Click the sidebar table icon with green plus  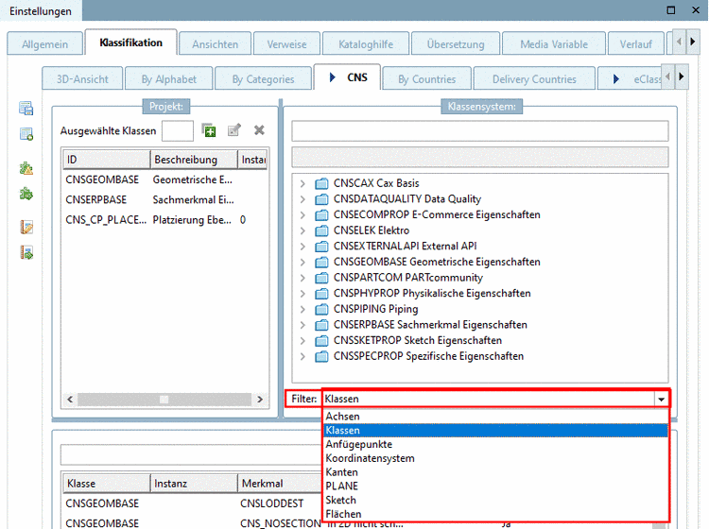[x=26, y=134]
